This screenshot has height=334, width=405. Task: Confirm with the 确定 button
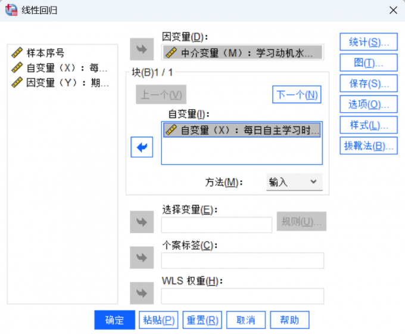[114, 320]
